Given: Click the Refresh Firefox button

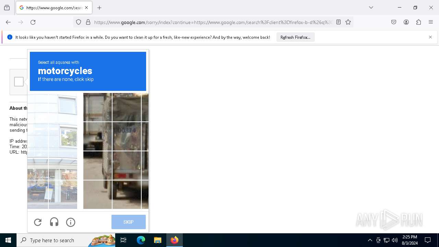Looking at the screenshot, I should click(x=295, y=37).
